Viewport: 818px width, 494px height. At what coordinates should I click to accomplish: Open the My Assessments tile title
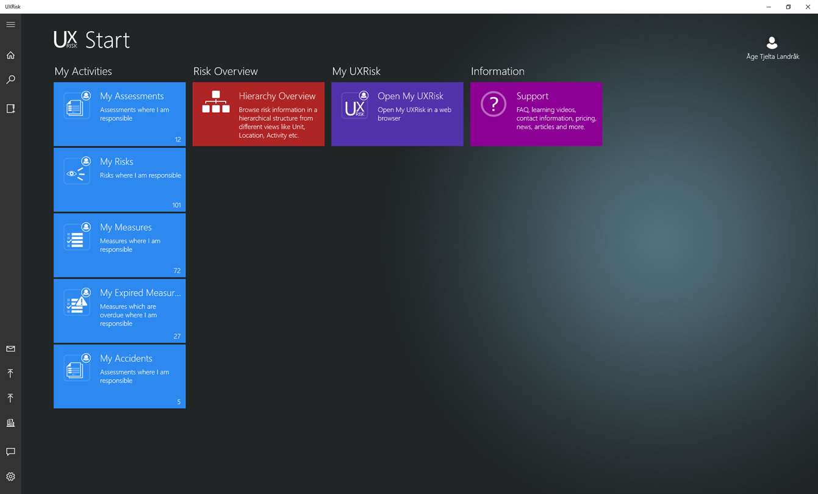click(132, 96)
